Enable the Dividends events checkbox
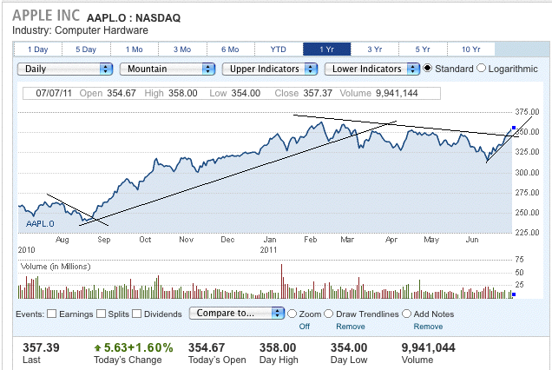This screenshot has width=552, height=370. click(x=137, y=314)
